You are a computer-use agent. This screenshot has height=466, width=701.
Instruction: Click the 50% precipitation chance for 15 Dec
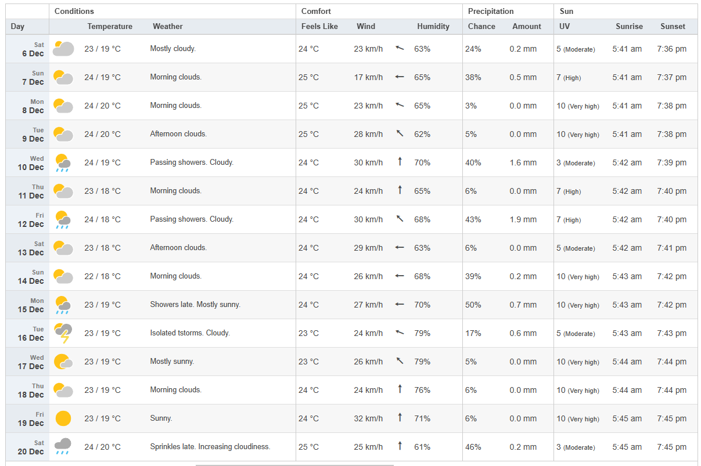[x=473, y=305]
